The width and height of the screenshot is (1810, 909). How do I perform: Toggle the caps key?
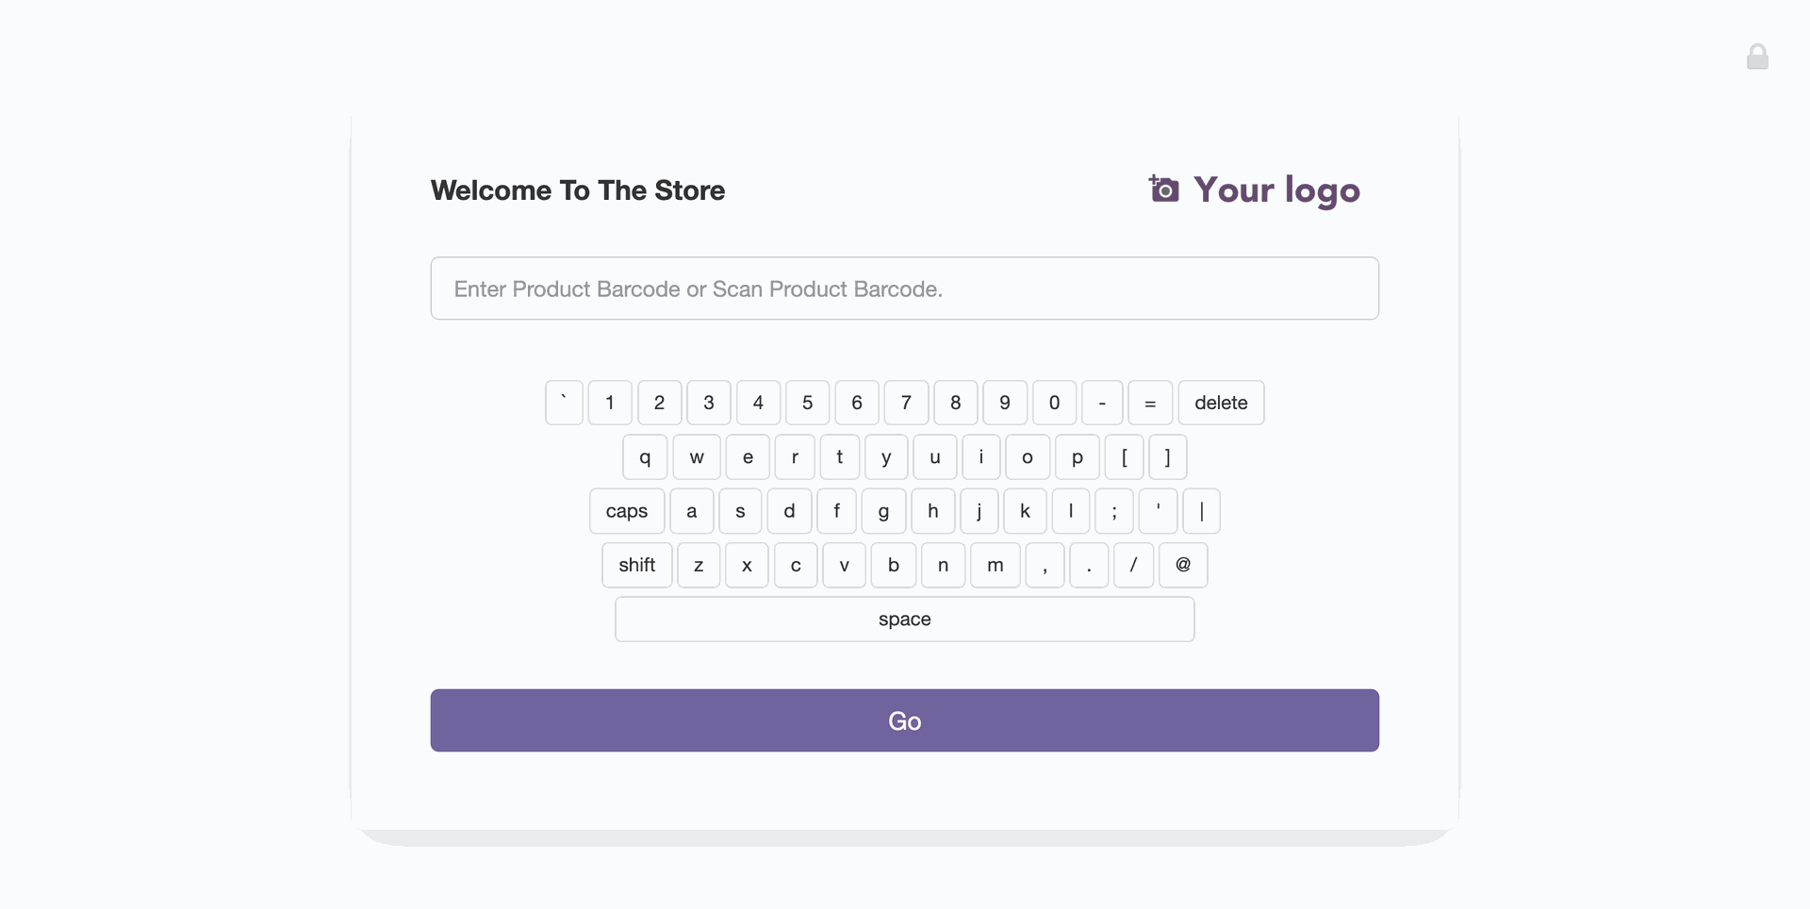(x=627, y=511)
